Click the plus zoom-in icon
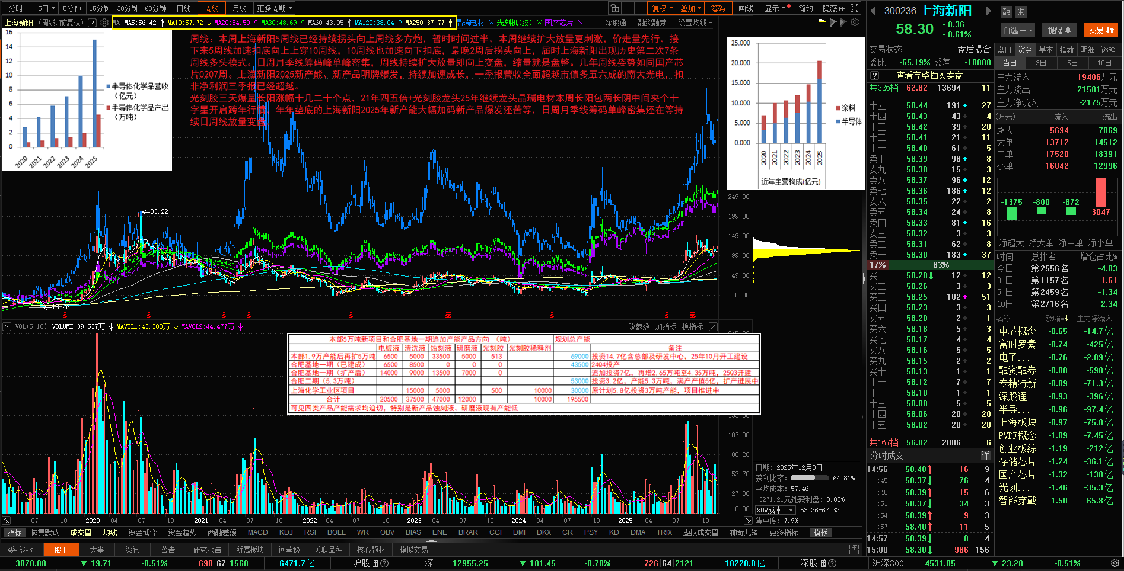Viewport: 1124px width, 571px height. tap(628, 8)
